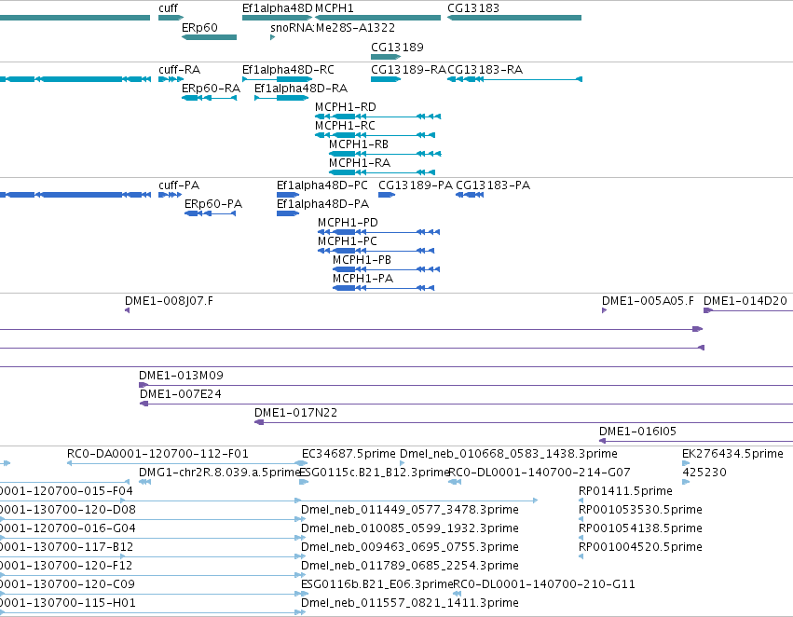Click the EST label ending 130700-120-F12
This screenshot has height=617, width=793.
(x=66, y=567)
